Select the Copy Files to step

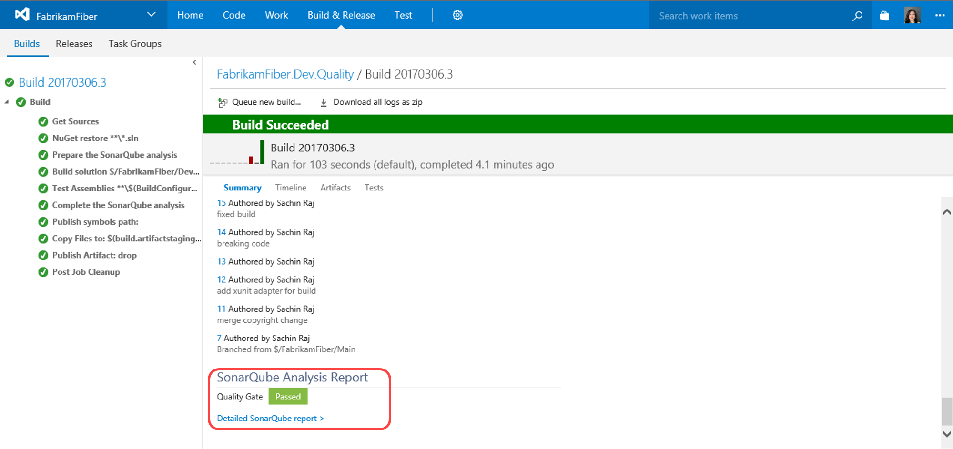pos(127,239)
